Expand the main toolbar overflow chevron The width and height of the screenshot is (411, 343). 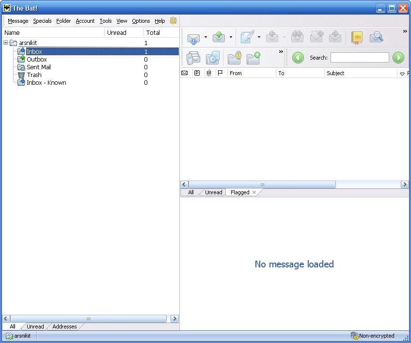[x=405, y=31]
